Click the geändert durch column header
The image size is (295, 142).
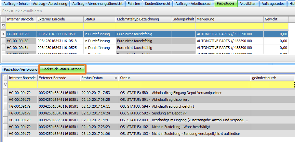click(x=272, y=78)
